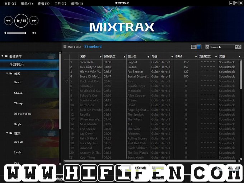This screenshot has height=183, width=244.
Task: Select the Story Of My L... track
Action: 90,76
